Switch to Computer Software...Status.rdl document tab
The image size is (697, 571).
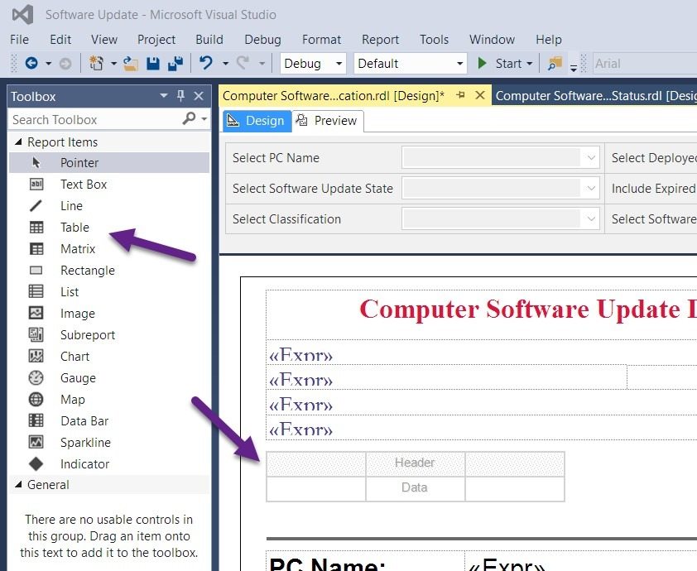tap(594, 95)
